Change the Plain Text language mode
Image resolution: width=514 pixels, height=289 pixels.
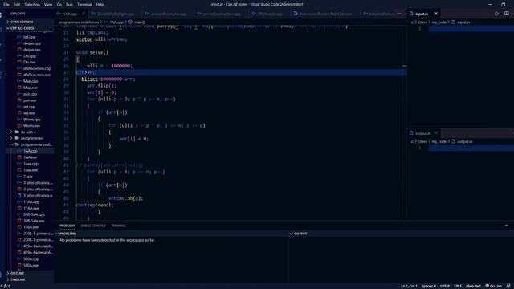473,286
